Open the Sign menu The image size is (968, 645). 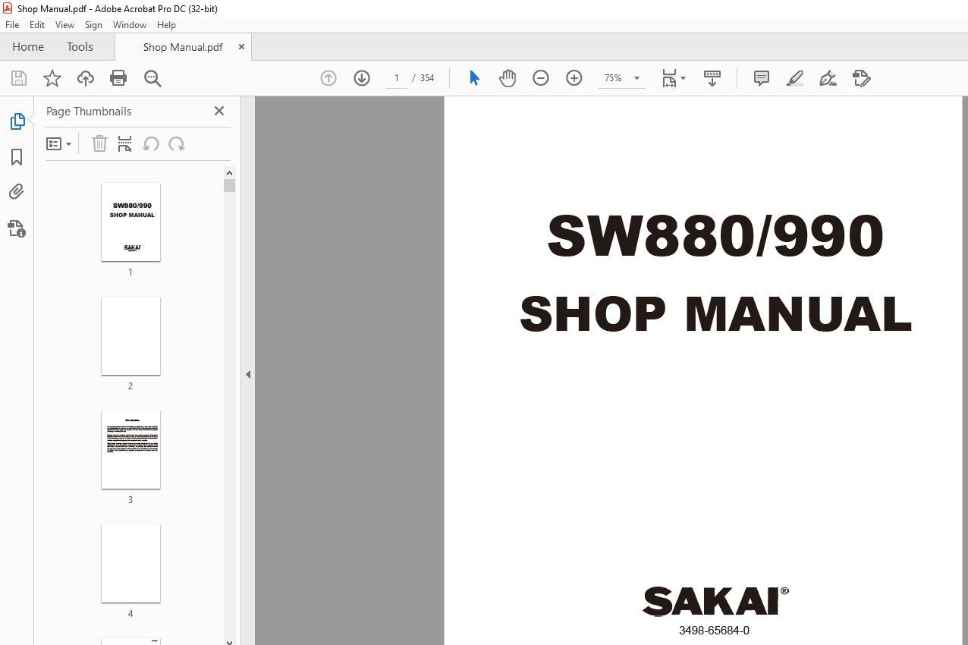pos(93,25)
